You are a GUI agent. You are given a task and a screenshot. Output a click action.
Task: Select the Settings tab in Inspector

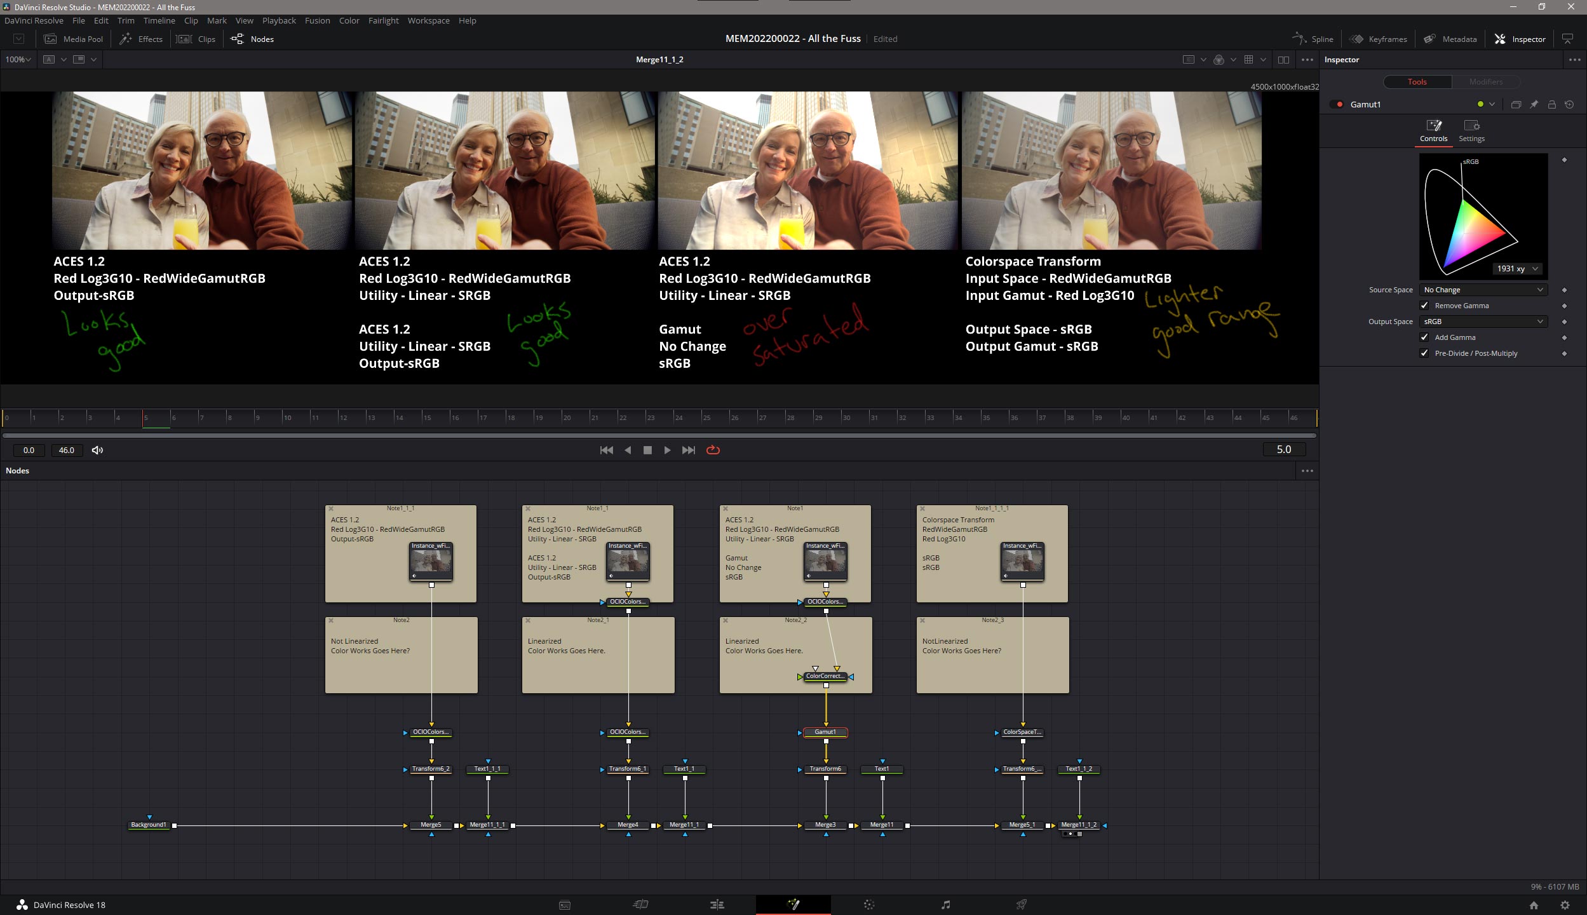coord(1471,131)
